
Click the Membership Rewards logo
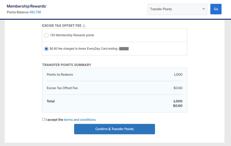coord(27,6)
